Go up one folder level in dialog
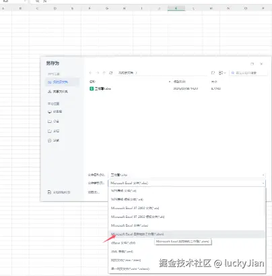Screen dimensions: 272x276 tap(104, 73)
